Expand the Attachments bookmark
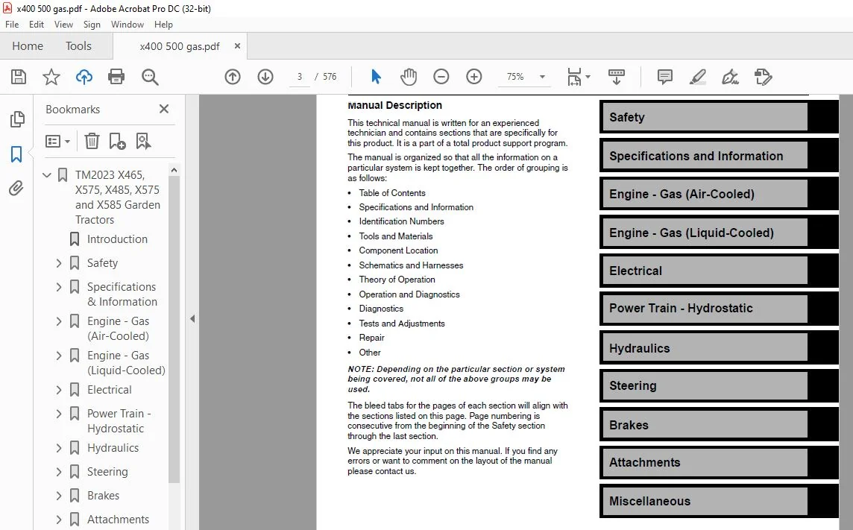This screenshot has height=530, width=853. (x=59, y=520)
